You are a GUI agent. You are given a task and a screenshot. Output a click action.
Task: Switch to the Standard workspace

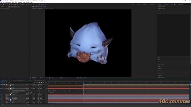145,4
